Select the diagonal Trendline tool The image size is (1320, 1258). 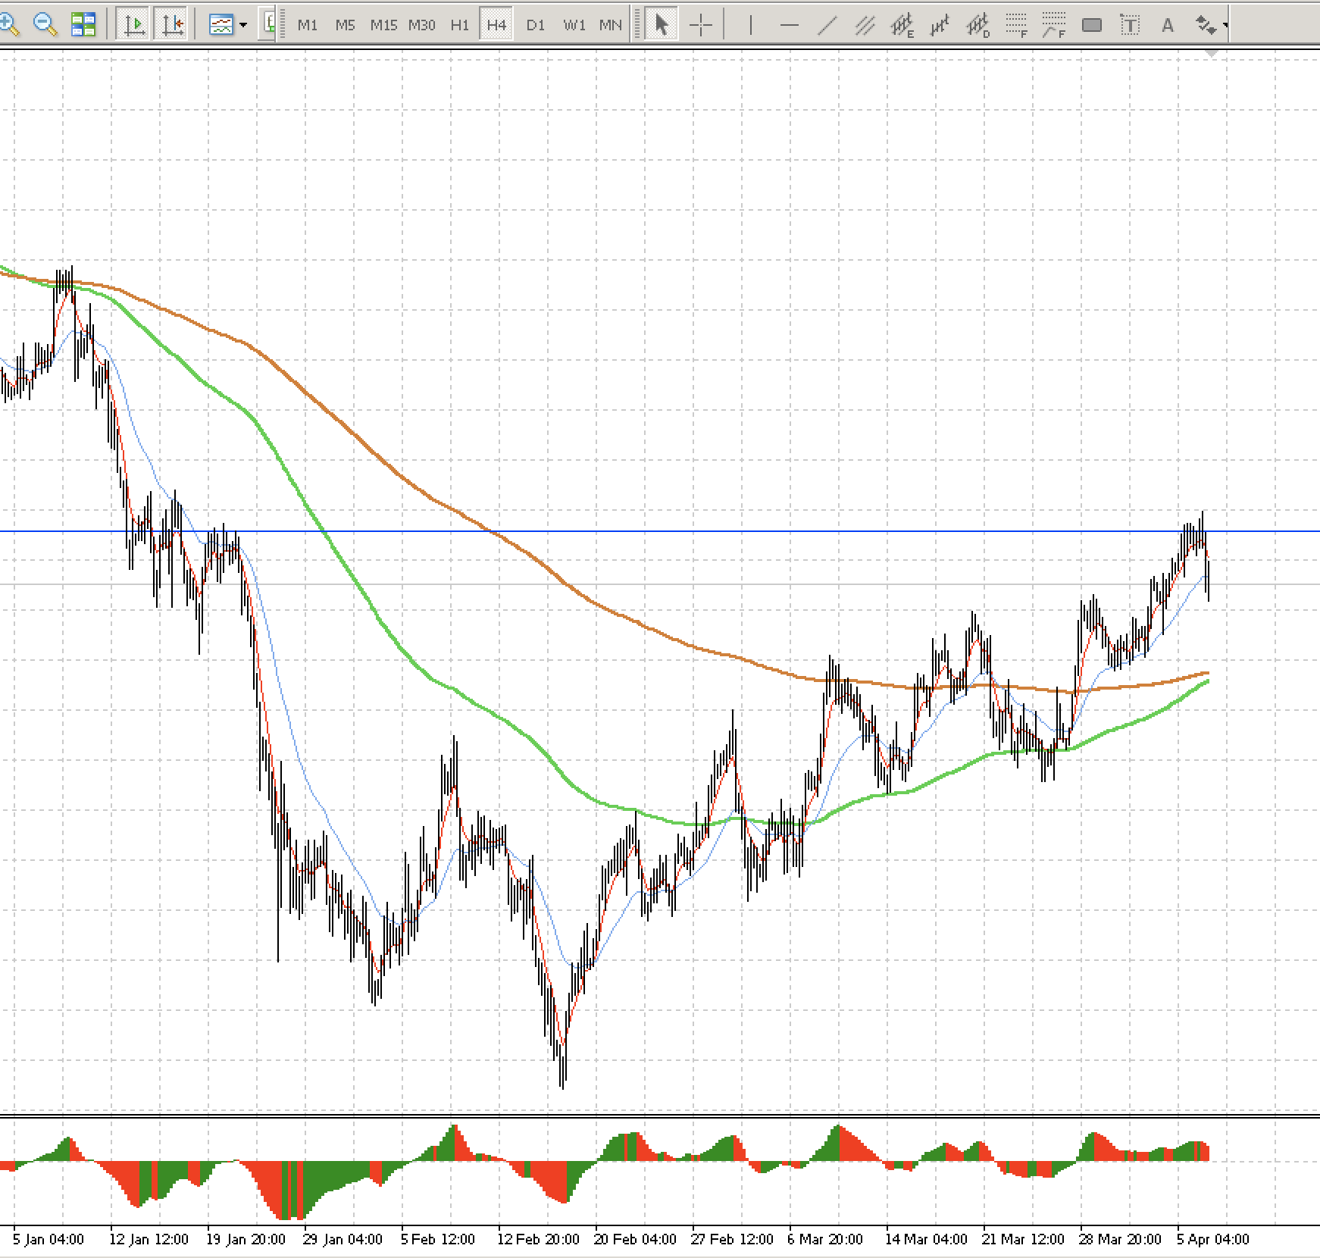click(827, 25)
